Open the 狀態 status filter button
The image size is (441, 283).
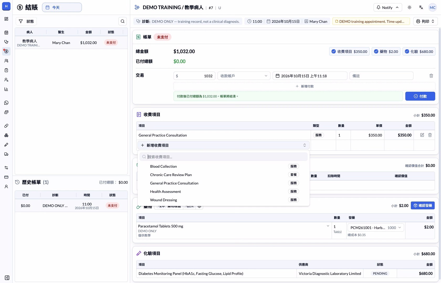click(x=26, y=21)
